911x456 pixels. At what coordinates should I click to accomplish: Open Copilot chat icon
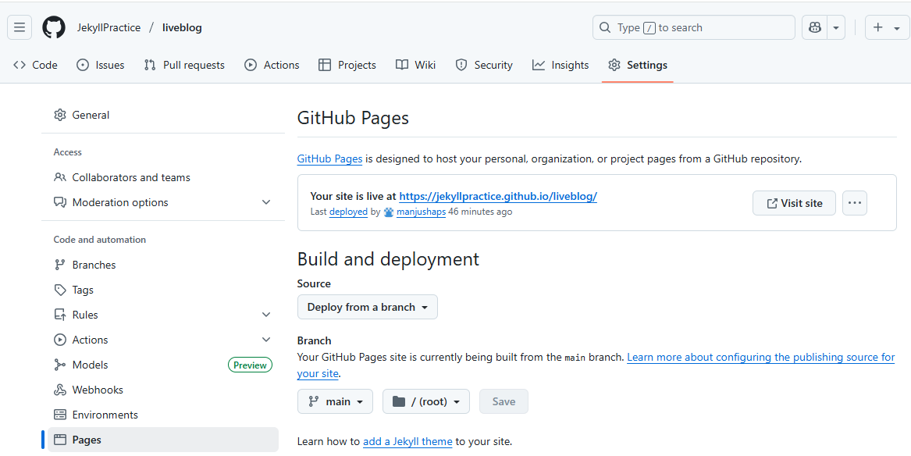(x=814, y=27)
